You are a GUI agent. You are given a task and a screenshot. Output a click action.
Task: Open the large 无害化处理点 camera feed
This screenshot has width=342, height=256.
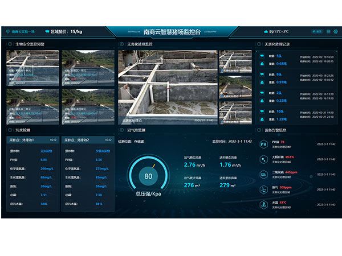pyautogui.click(x=167, y=86)
